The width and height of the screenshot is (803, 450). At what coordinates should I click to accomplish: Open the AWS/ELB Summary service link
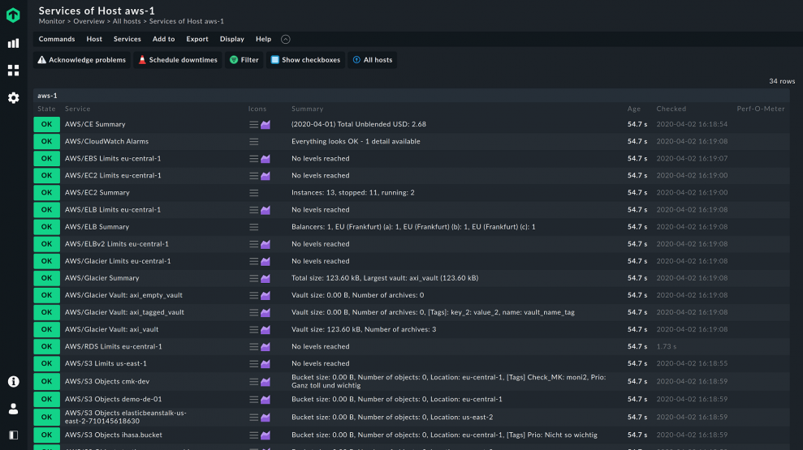click(x=97, y=227)
